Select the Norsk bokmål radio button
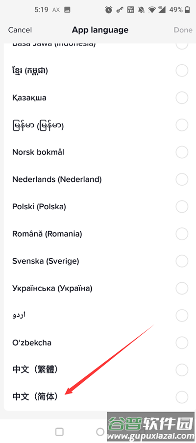This screenshot has height=443, width=196. [x=182, y=152]
